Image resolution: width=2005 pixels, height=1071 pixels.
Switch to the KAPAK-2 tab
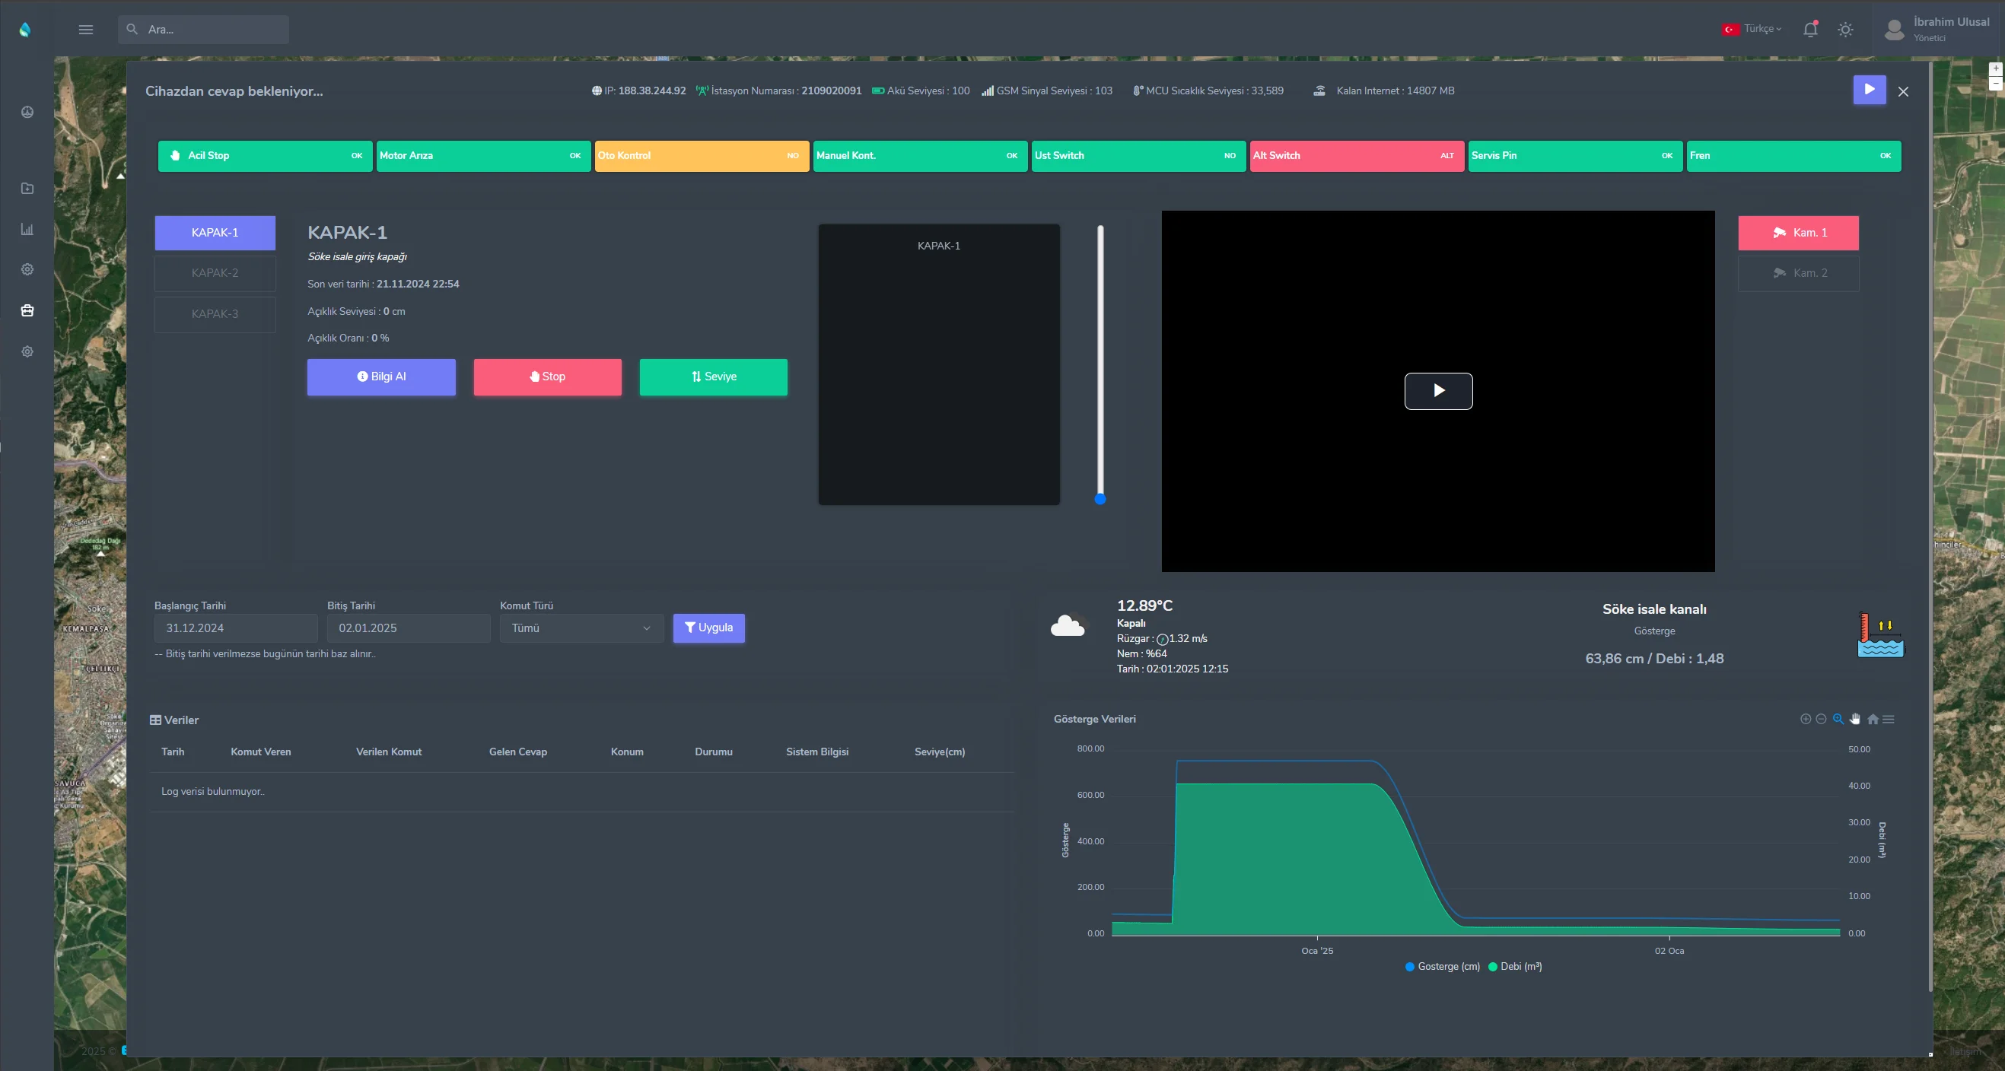(x=215, y=273)
